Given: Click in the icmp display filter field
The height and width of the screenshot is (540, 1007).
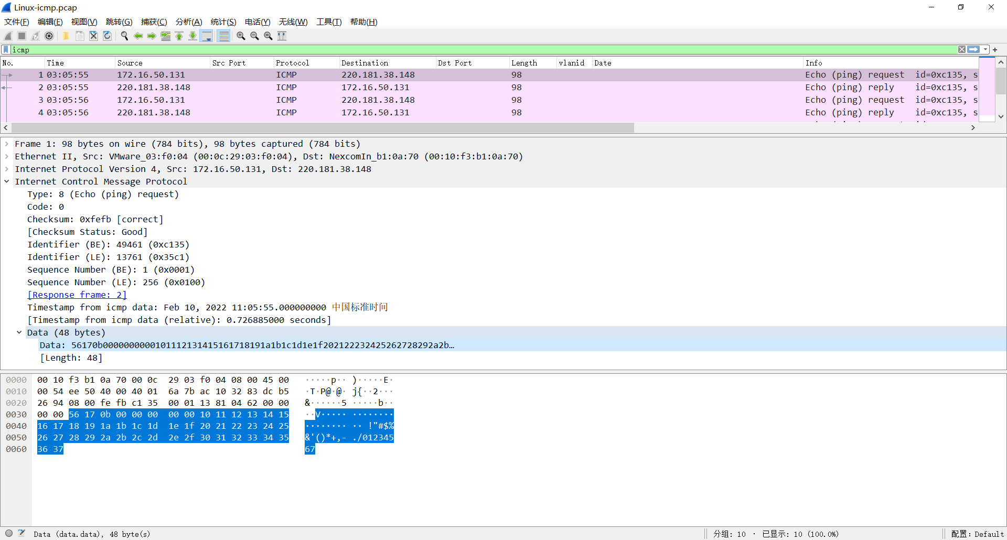Looking at the screenshot, I should coord(483,49).
